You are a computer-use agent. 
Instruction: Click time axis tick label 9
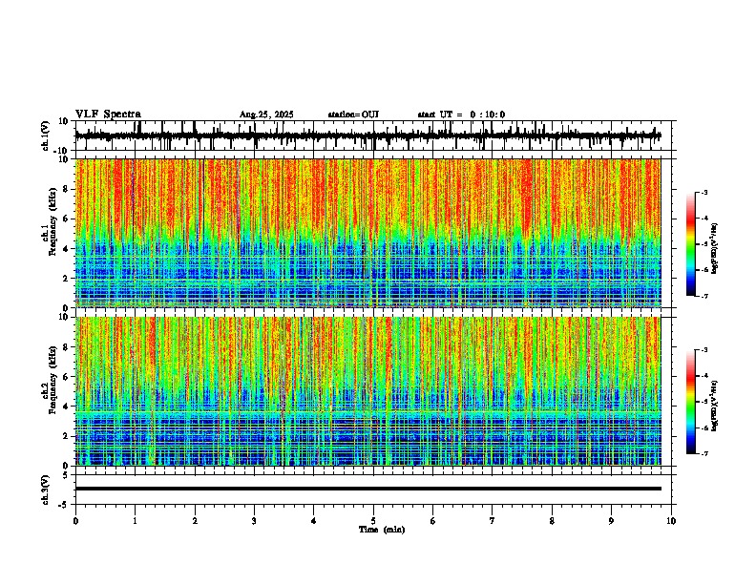coord(611,521)
